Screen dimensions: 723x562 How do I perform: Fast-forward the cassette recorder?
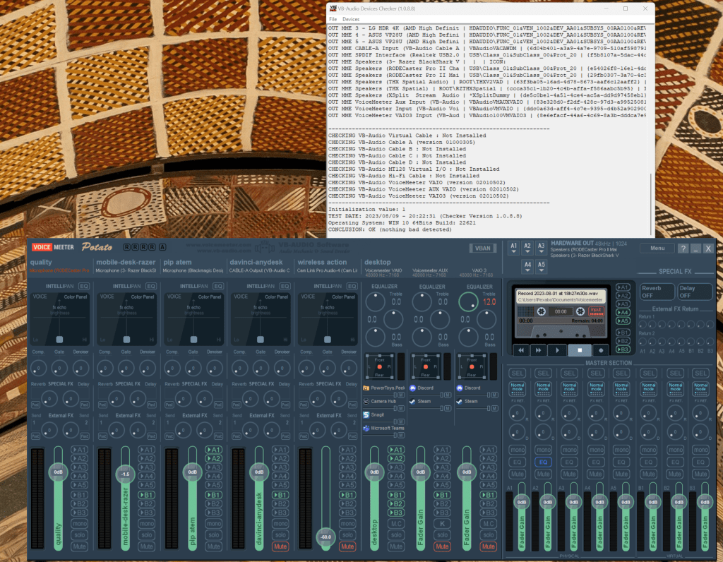539,350
